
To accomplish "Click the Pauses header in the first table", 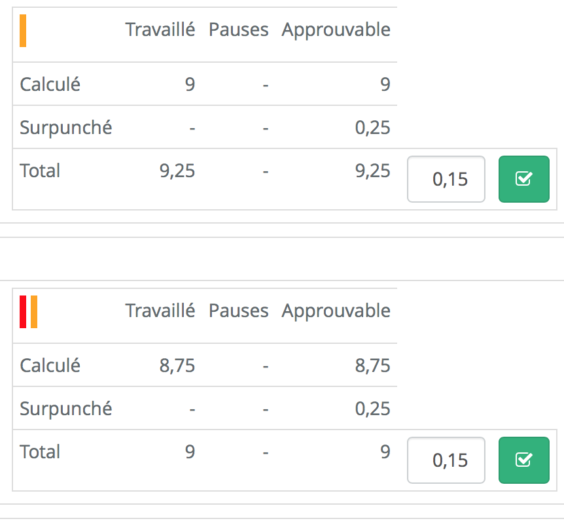I will click(239, 29).
